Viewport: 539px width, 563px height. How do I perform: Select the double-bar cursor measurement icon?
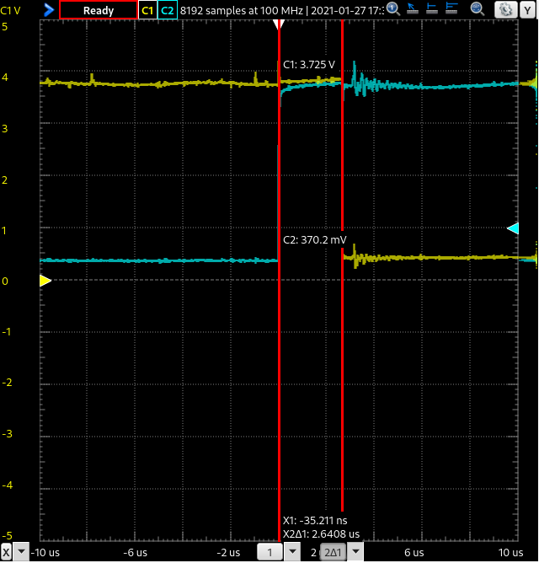click(451, 9)
